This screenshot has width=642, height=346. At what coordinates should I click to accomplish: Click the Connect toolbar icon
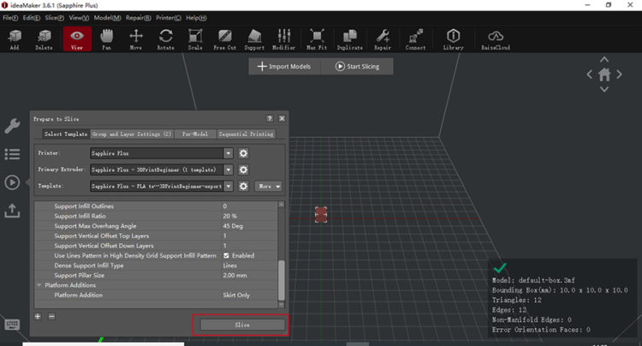click(415, 39)
